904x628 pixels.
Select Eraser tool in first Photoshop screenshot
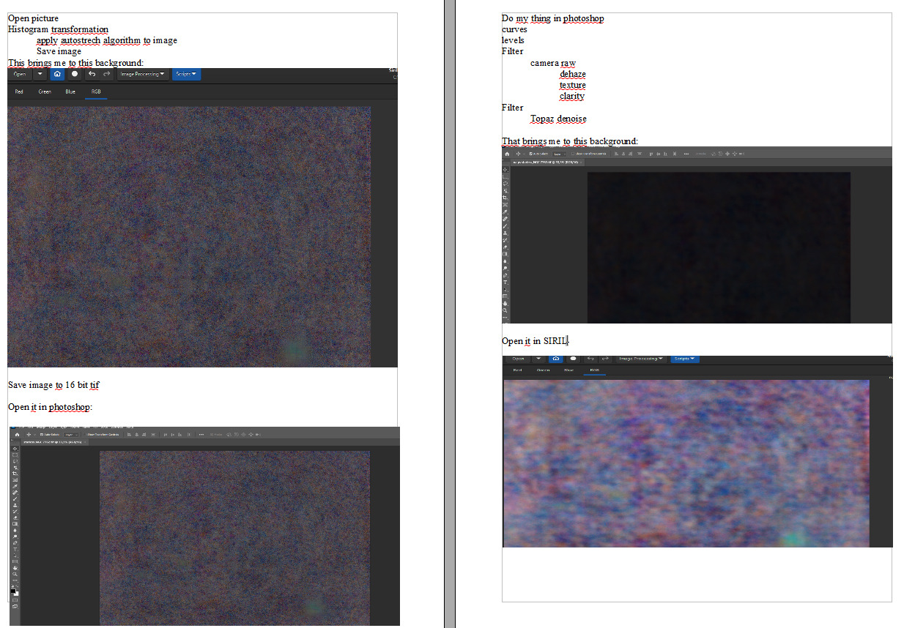[15, 517]
